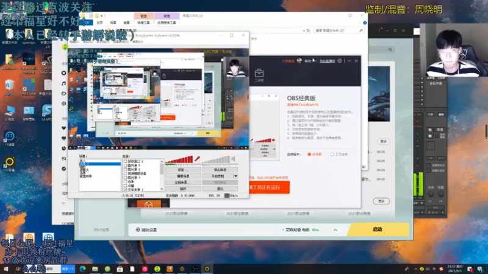
Task: Open the yellow ring YY taskbar icon
Action: pyautogui.click(x=207, y=269)
